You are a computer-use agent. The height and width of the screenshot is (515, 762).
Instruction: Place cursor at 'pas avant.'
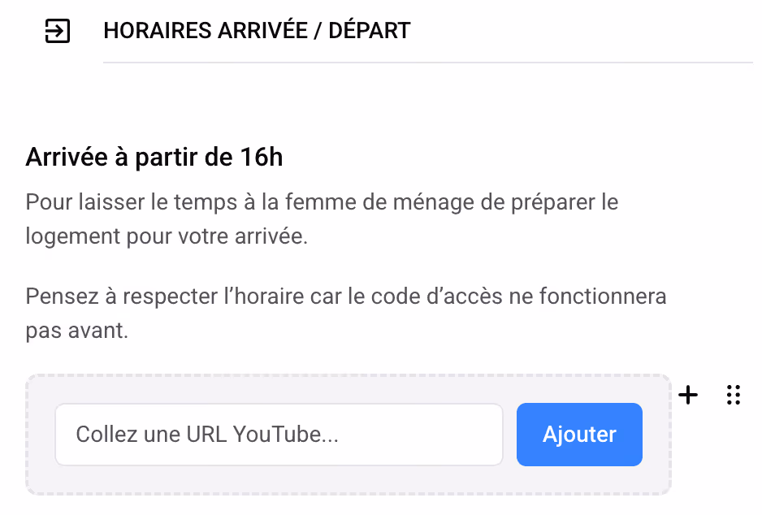(x=77, y=331)
